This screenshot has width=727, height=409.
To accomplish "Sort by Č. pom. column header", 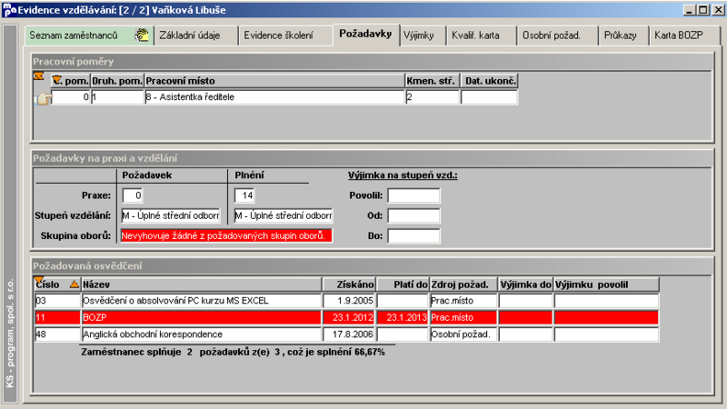I will [x=71, y=81].
